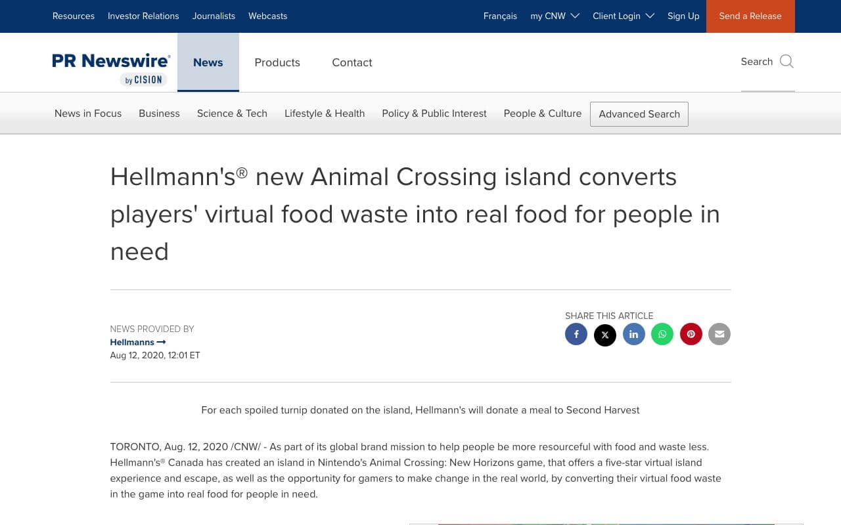
Task: Open the PR Newswire logo homepage
Action: click(x=112, y=69)
